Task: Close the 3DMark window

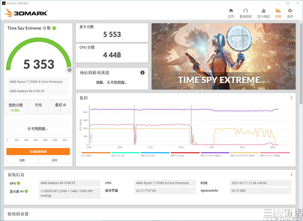Action: coord(298,3)
